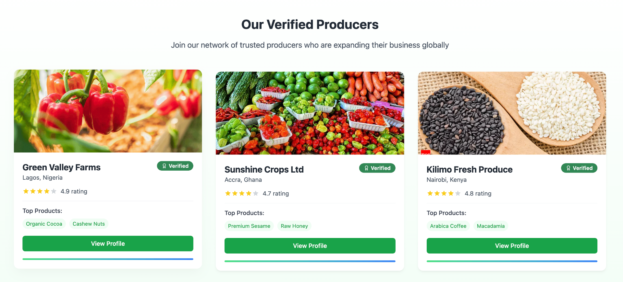
Task: Click View Profile for Kilimo Fresh Produce
Action: tap(512, 246)
